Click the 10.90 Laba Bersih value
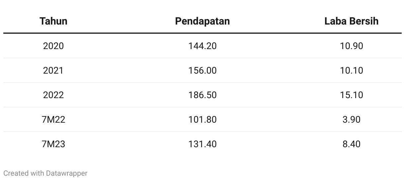The image size is (405, 181). pos(352,46)
